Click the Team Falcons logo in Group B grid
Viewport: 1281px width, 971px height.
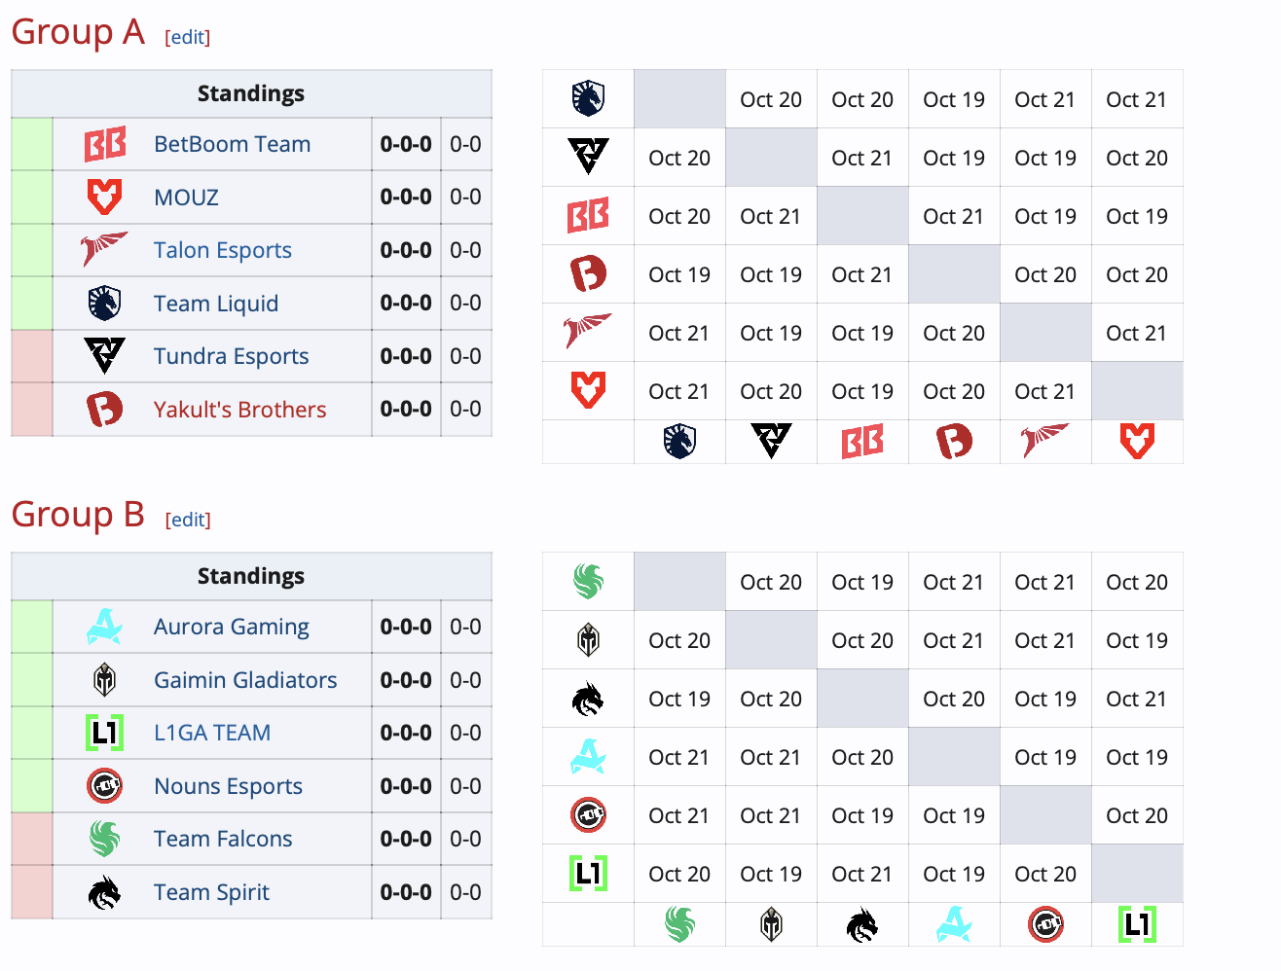point(588,581)
